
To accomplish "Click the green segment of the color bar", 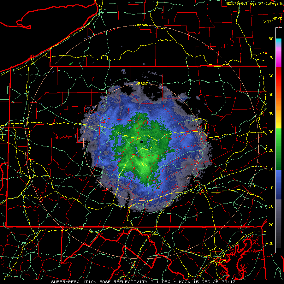I will [279, 149].
